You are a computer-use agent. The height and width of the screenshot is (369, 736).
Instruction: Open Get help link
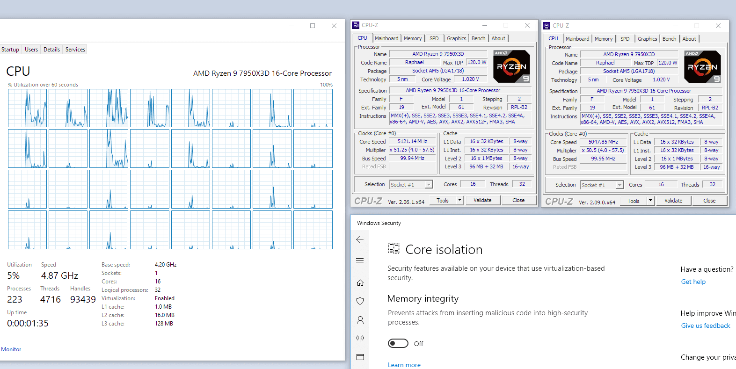[x=693, y=282]
